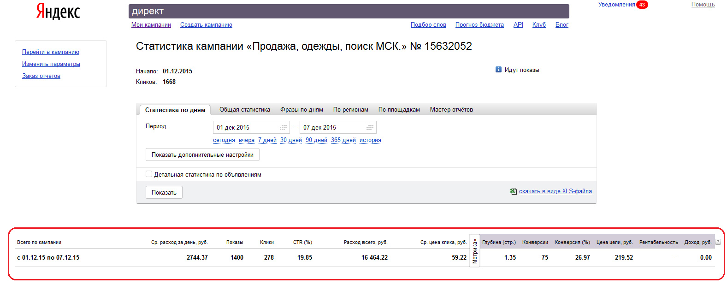
Task: Open the Блог link
Action: 562,25
